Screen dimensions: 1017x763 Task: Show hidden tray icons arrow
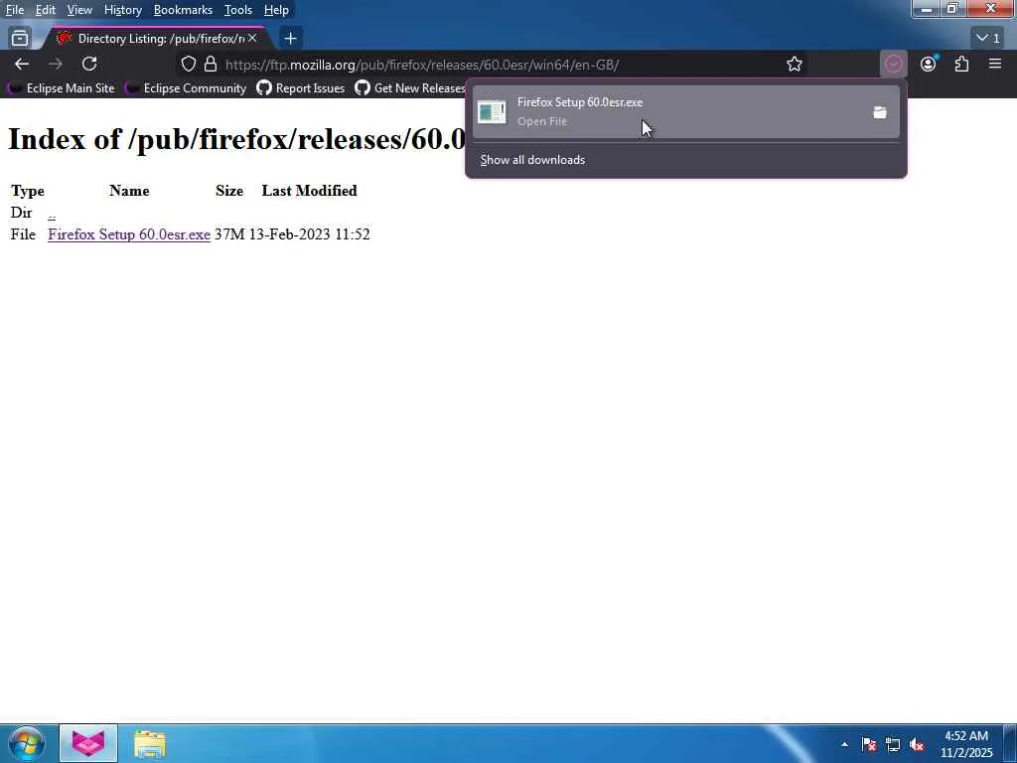pos(844,744)
